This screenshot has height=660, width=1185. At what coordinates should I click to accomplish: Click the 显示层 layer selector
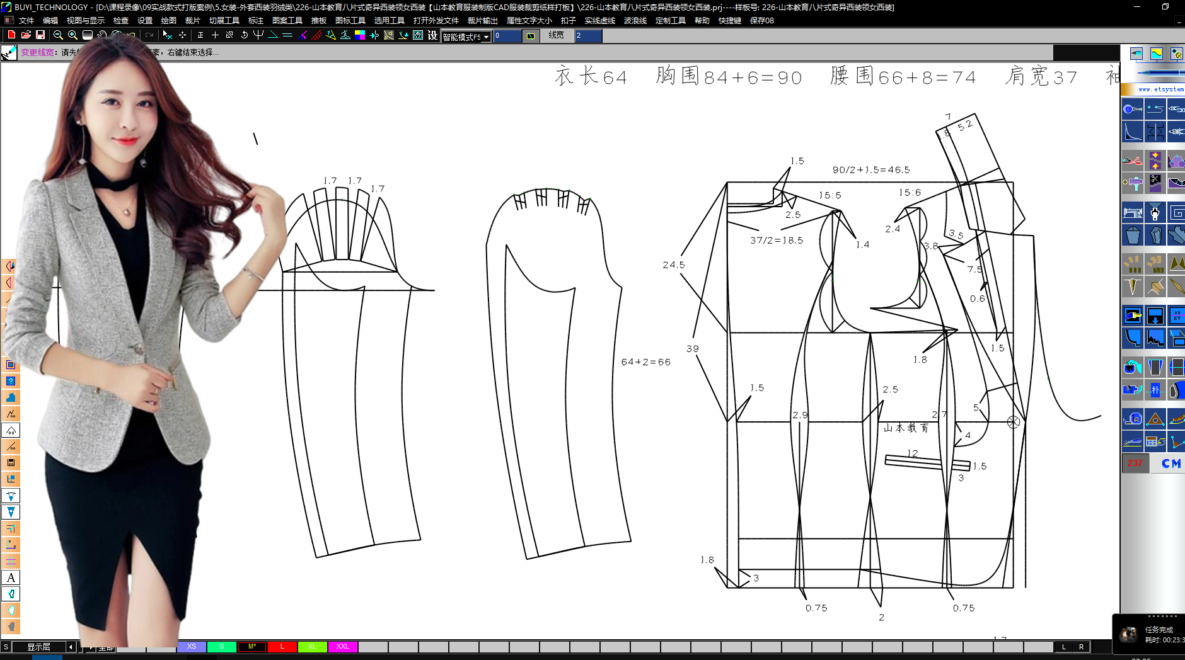point(38,647)
